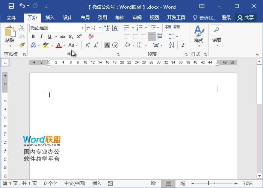Click the enclosed character 字 icon
This screenshot has width=263, height=188.
click(x=115, y=45)
